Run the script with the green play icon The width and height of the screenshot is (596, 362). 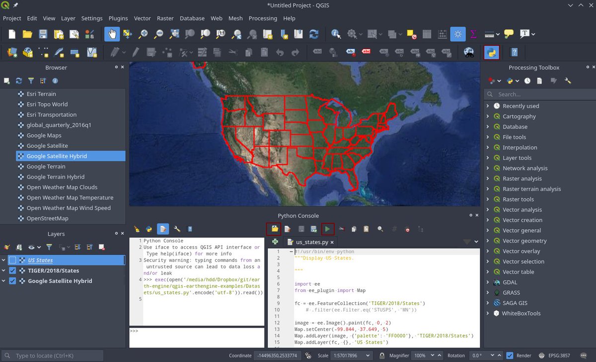click(327, 229)
